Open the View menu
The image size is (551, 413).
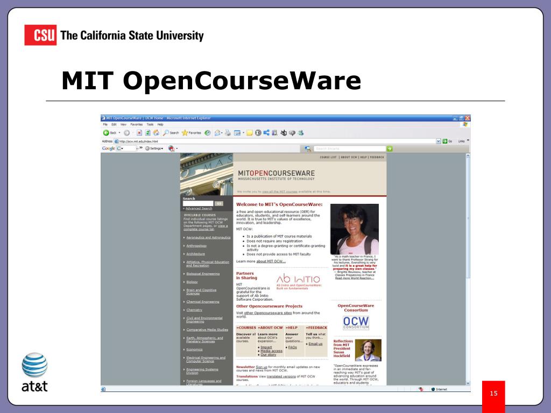123,124
